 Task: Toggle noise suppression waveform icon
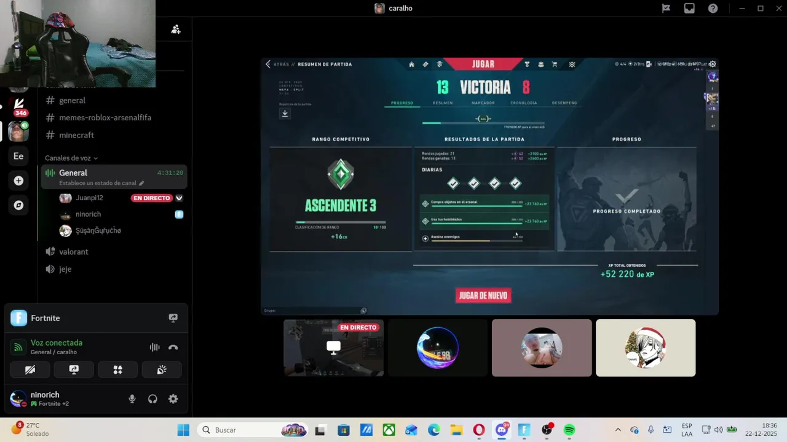(x=154, y=347)
